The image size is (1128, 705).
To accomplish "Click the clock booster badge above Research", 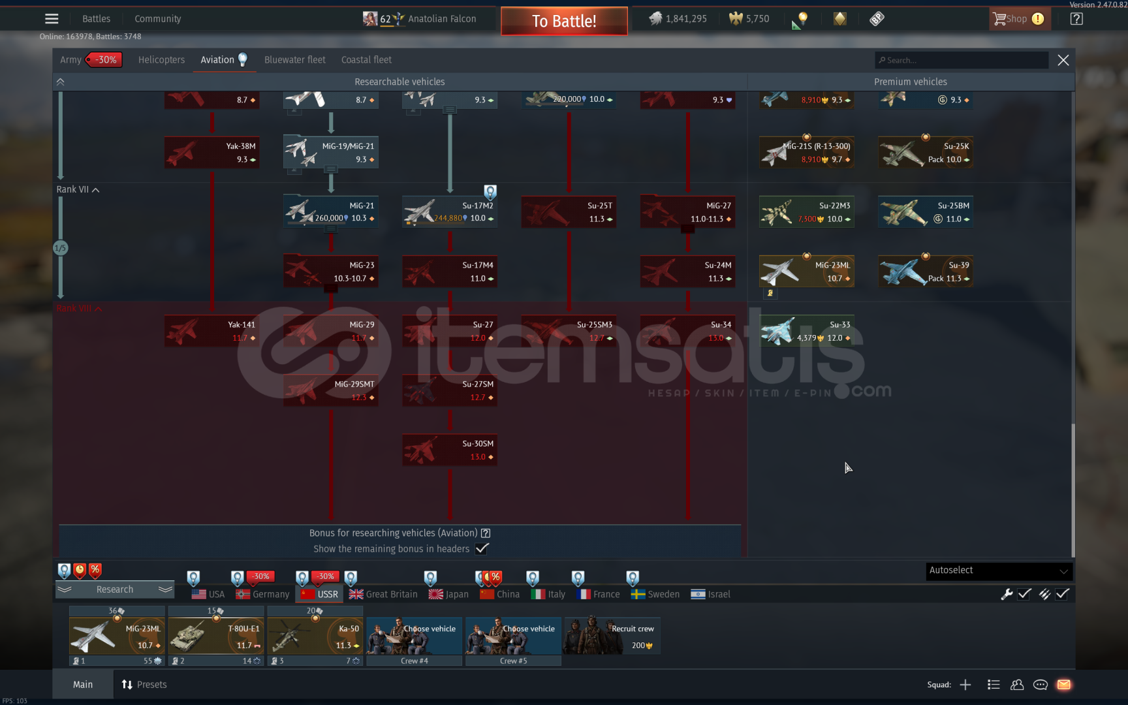I will [x=80, y=570].
